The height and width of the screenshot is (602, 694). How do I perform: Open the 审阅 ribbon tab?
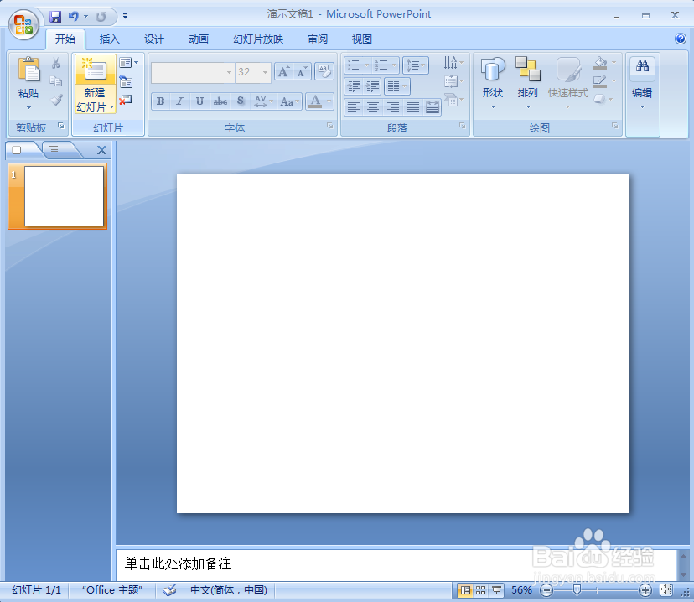[x=318, y=39]
